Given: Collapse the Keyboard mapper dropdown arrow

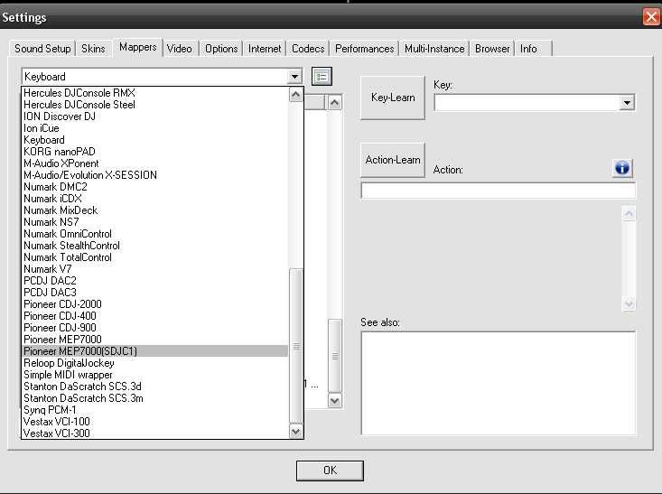Looking at the screenshot, I should 294,77.
